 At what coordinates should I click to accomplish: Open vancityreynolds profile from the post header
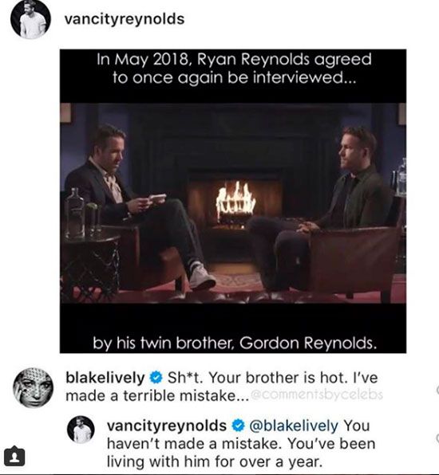pyautogui.click(x=125, y=19)
